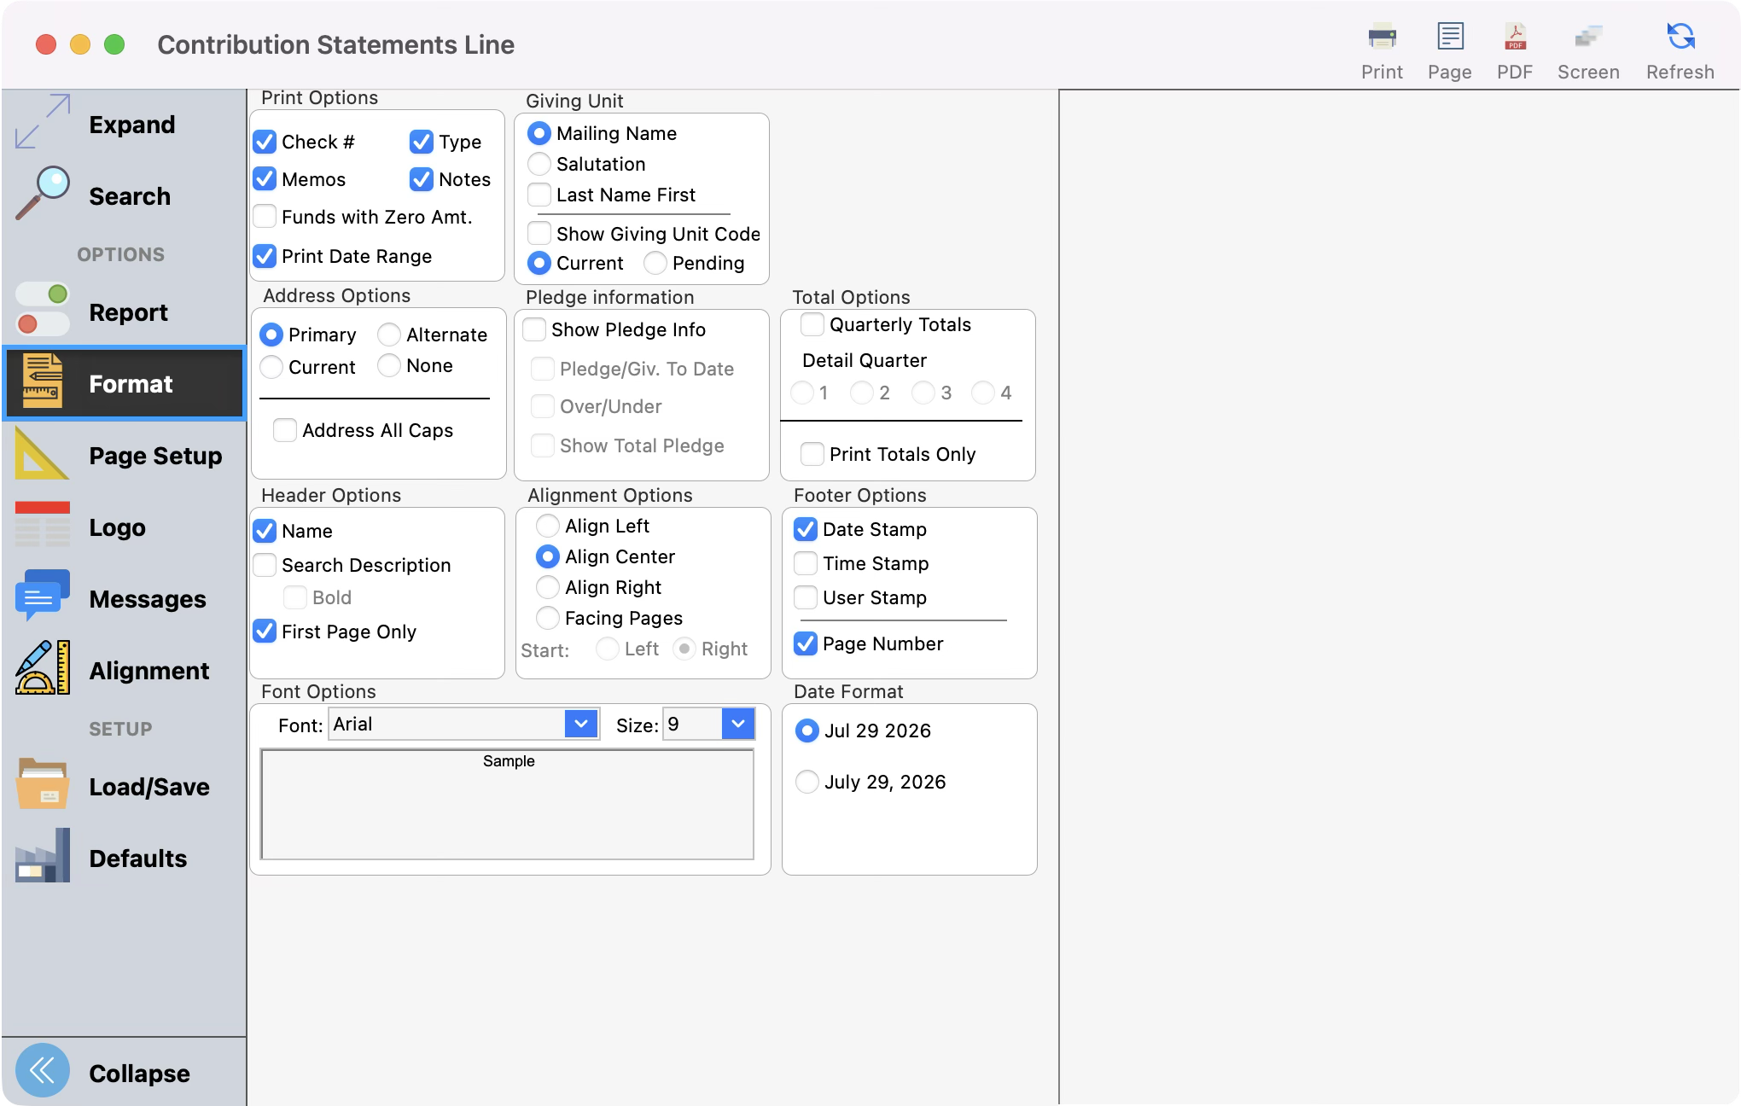The width and height of the screenshot is (1741, 1106).
Task: Click the font size value field
Action: point(693,724)
